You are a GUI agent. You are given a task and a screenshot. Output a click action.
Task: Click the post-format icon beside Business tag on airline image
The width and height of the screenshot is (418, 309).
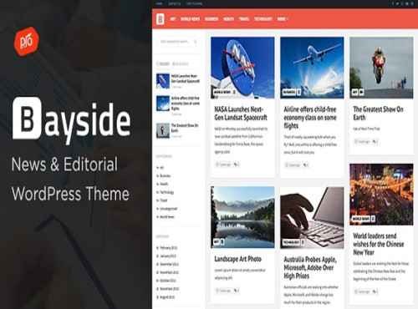(x=298, y=92)
